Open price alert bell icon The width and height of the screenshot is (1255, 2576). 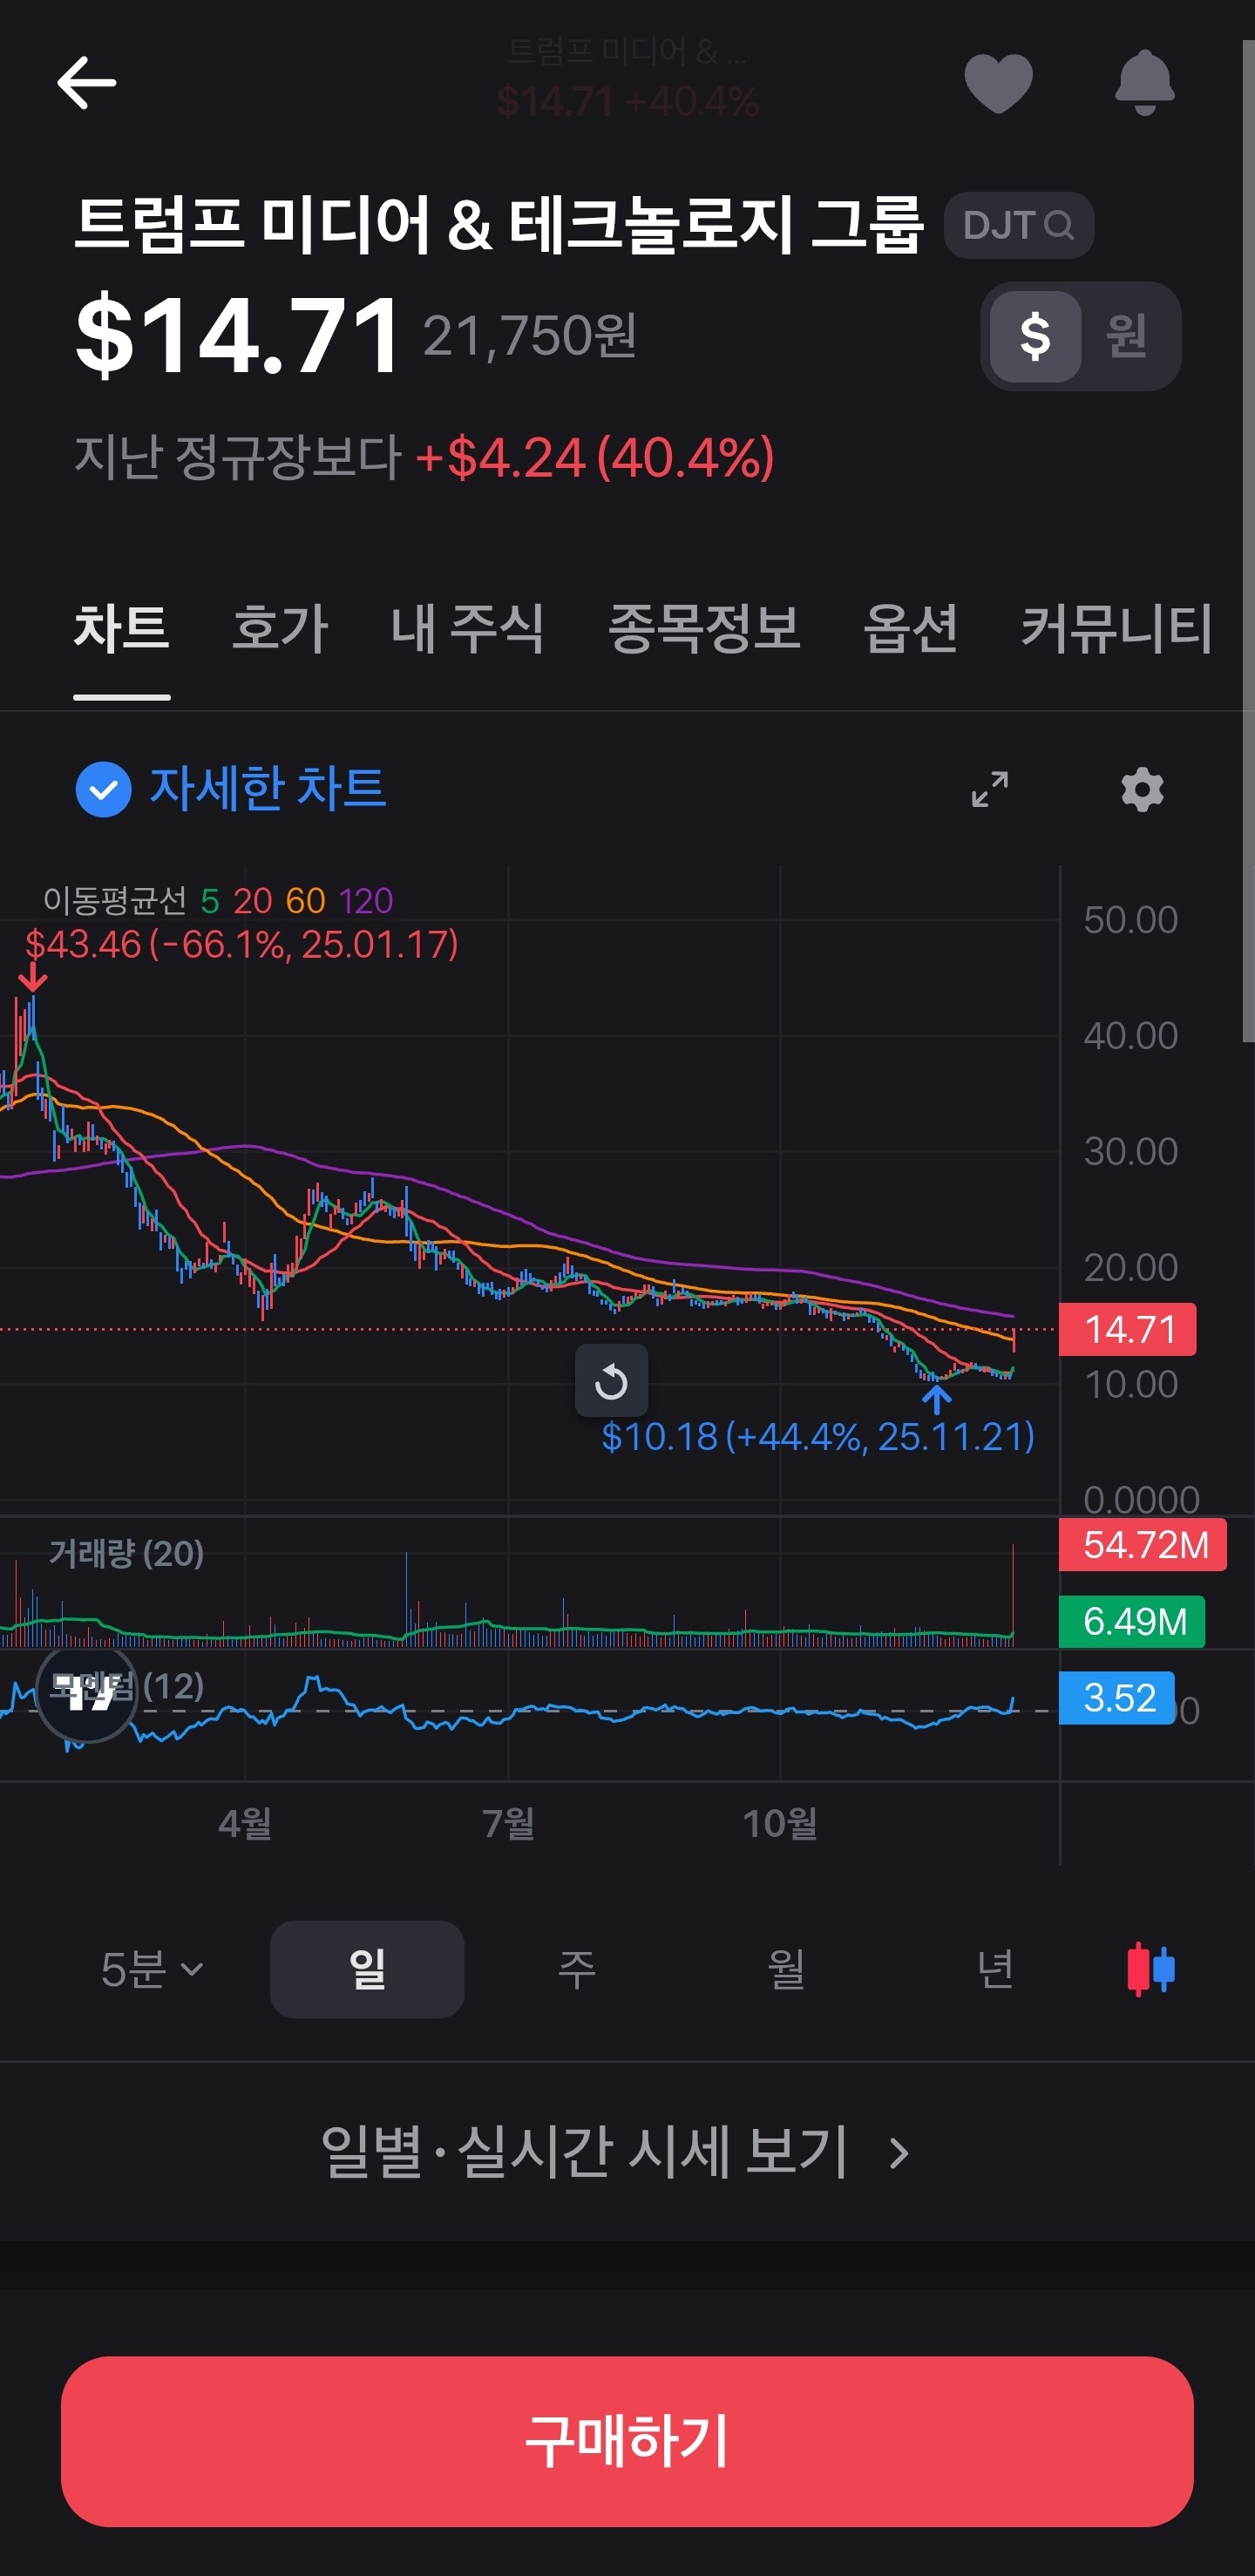1144,82
